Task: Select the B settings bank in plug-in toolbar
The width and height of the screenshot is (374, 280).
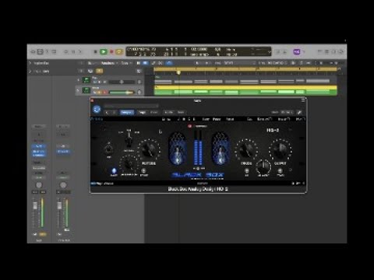Action: 184,119
